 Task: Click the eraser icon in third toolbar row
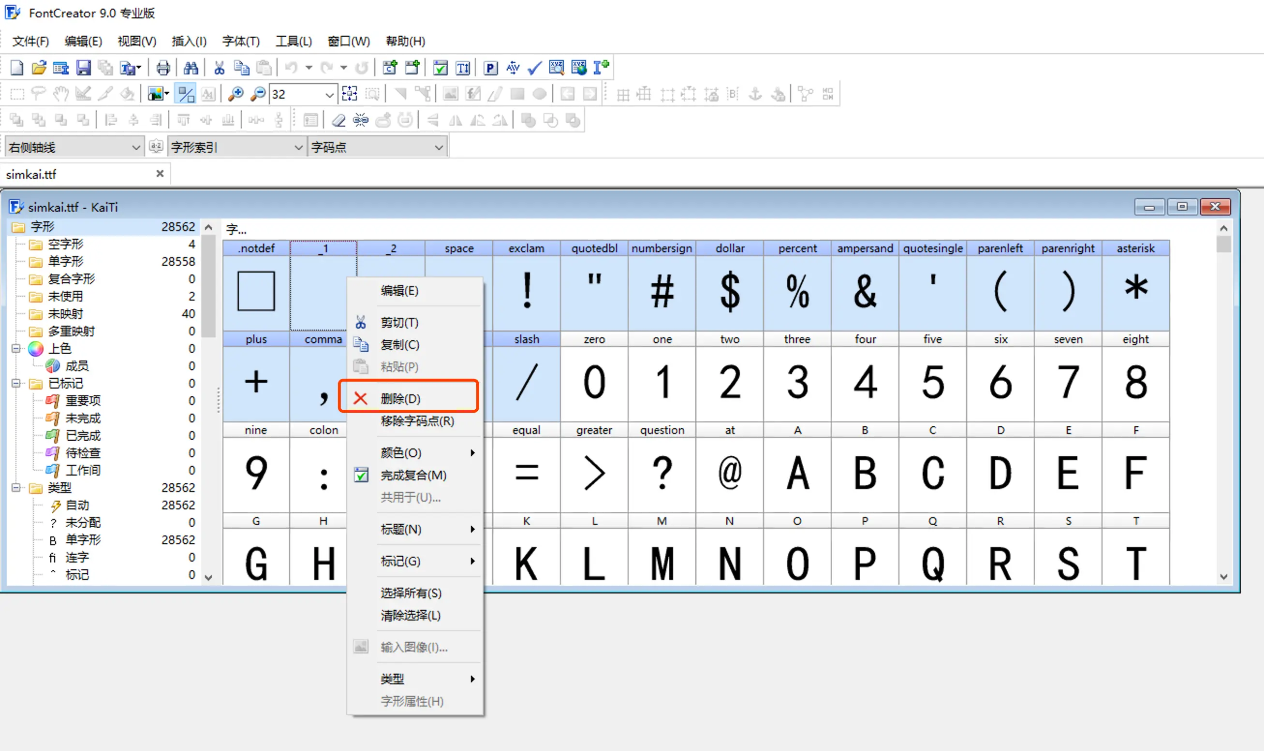click(x=338, y=120)
